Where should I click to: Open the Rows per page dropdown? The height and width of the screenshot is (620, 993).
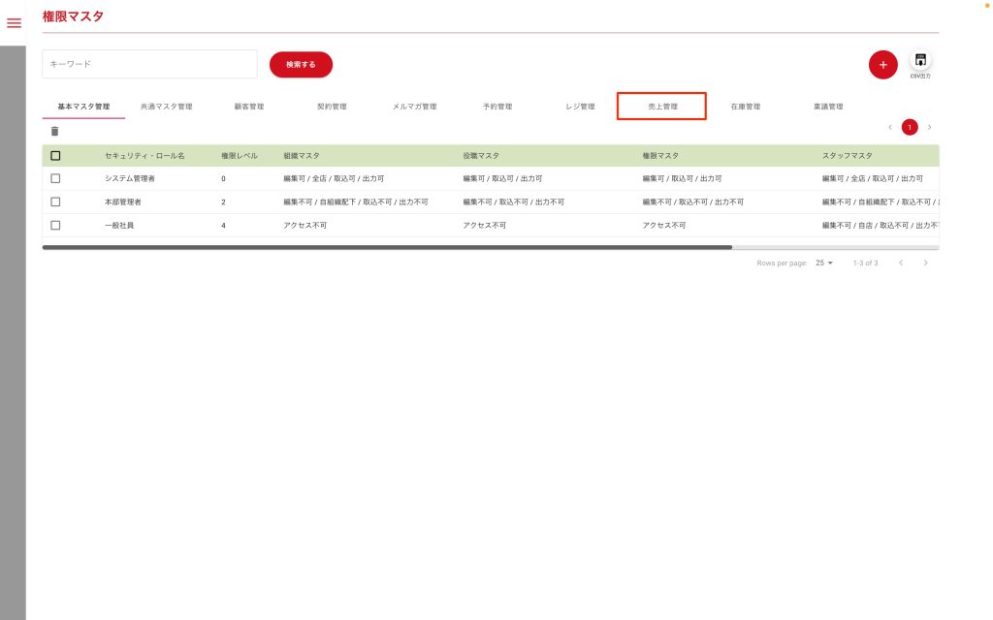point(824,263)
